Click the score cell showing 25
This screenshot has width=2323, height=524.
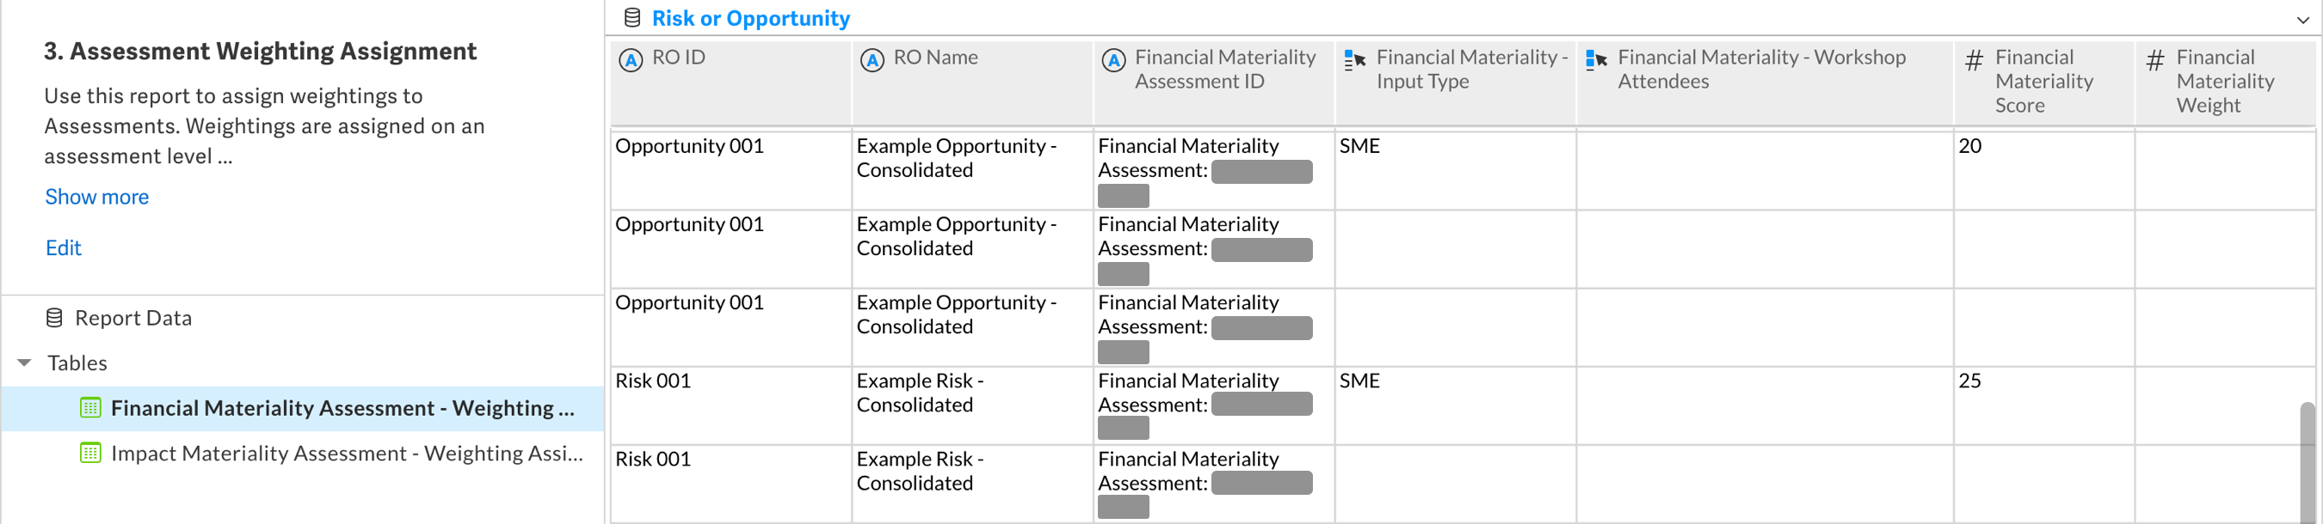2044,406
